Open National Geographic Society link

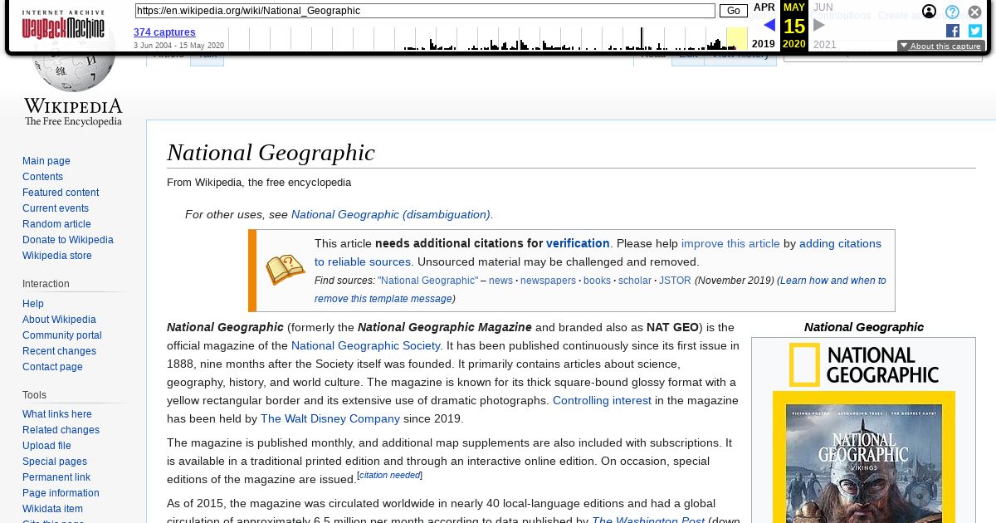click(x=365, y=345)
